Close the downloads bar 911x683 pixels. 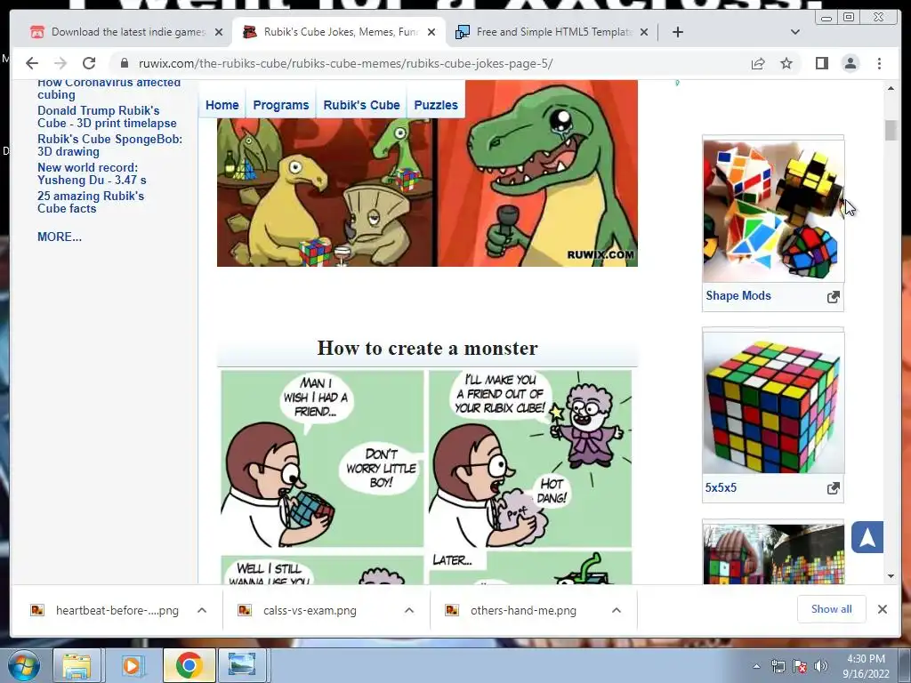[882, 609]
